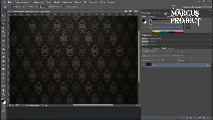Add layer mask button at panel bottom
The height and width of the screenshot is (120, 213).
pos(191,118)
